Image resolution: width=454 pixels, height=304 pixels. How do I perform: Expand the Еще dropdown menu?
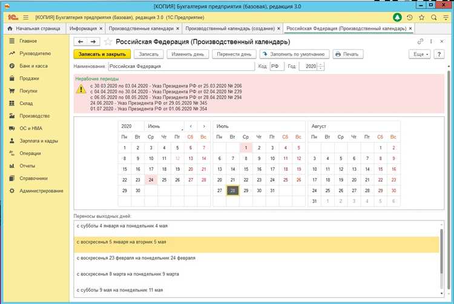pos(420,54)
